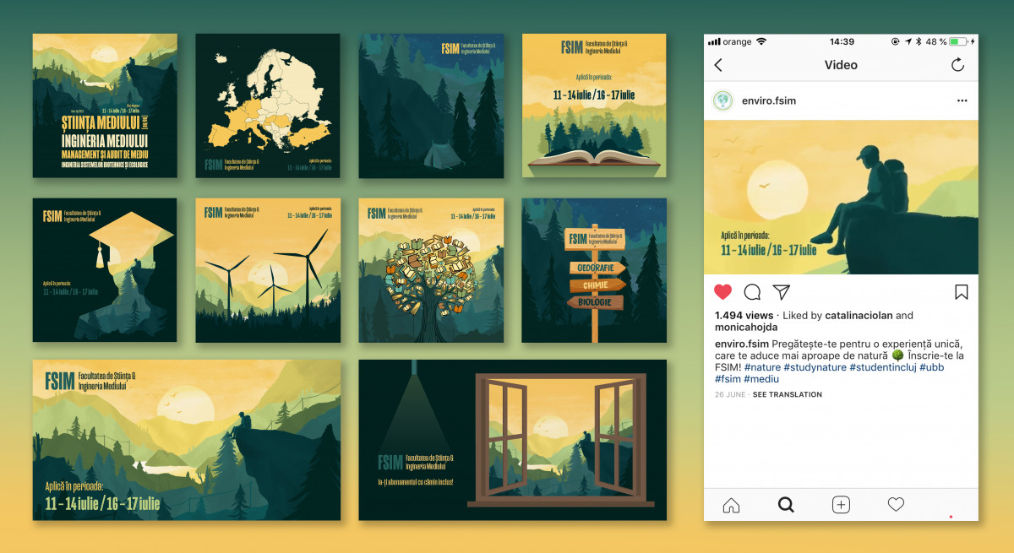This screenshot has width=1014, height=553.
Task: Select the Europe map poster thumbnail
Action: coord(268,106)
